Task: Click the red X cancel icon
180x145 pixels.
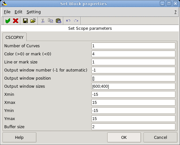Action: pyautogui.click(x=16, y=21)
